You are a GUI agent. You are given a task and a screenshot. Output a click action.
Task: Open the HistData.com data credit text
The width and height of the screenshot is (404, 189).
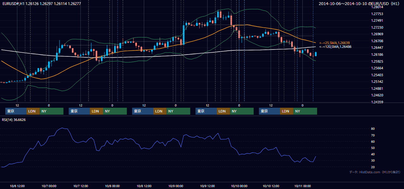375,172
